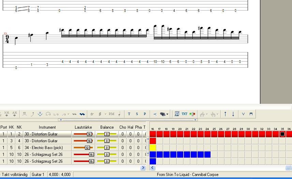Enable tapping (T) effect

point(129,114)
